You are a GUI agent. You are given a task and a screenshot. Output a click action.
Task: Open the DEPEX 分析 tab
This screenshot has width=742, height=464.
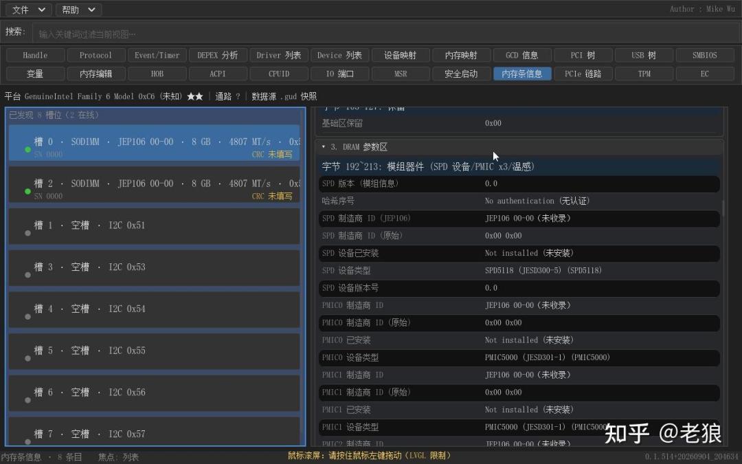point(218,56)
